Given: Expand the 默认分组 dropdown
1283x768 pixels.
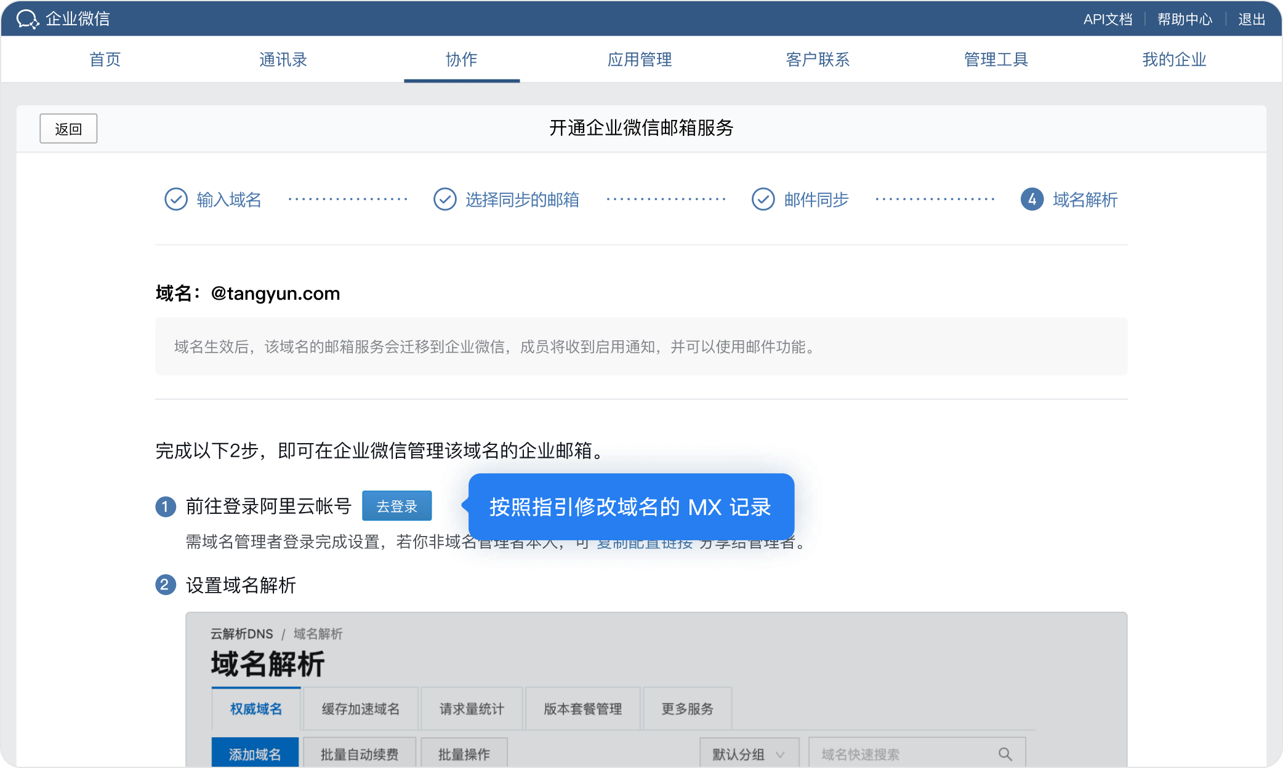Looking at the screenshot, I should pyautogui.click(x=749, y=754).
